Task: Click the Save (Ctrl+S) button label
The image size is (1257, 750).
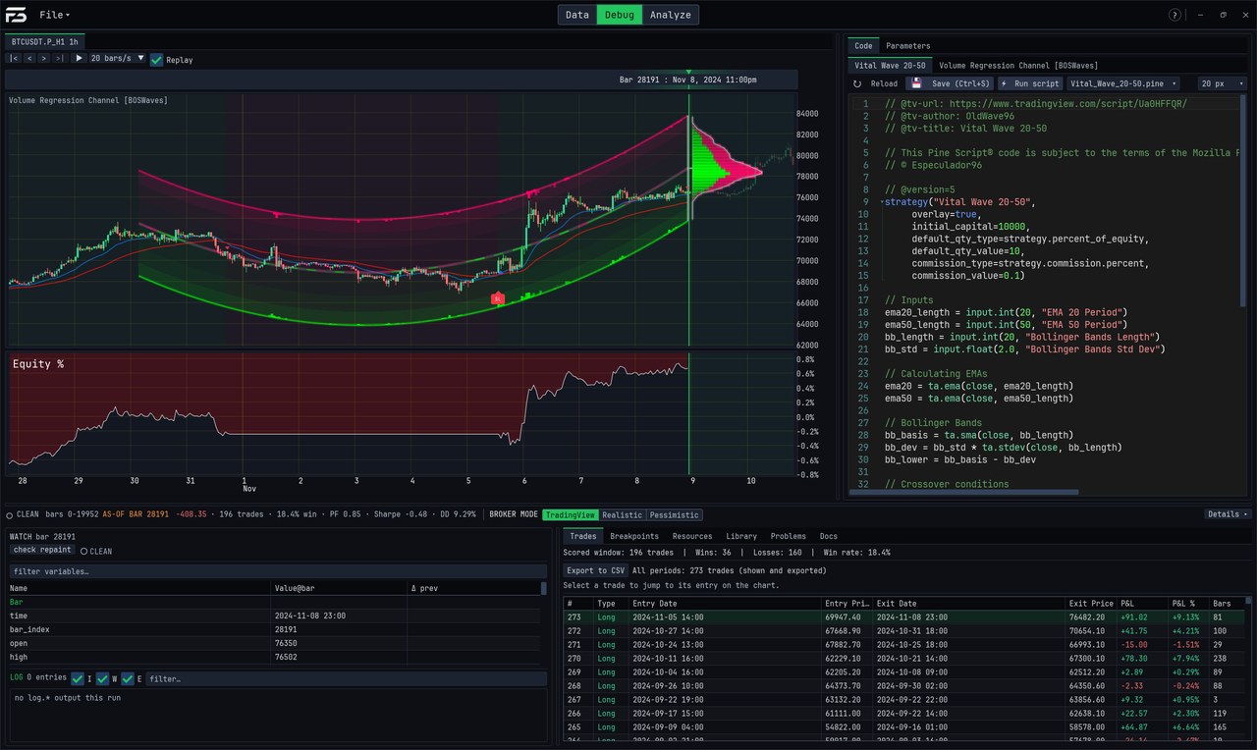Action: pyautogui.click(x=960, y=84)
